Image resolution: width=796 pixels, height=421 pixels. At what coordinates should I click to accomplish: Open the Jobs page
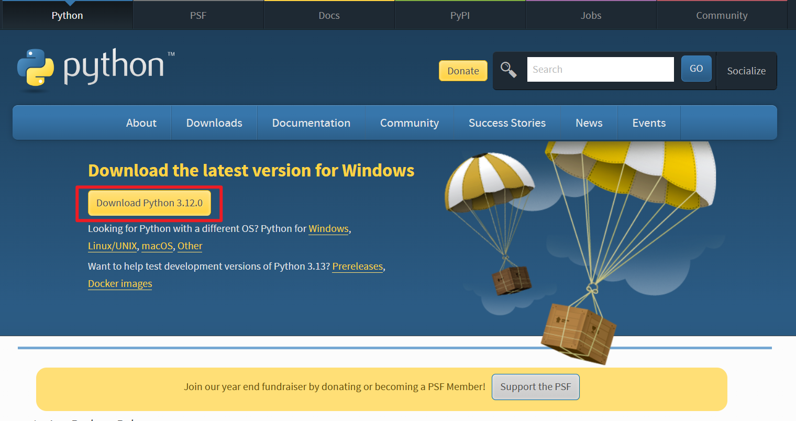(591, 15)
